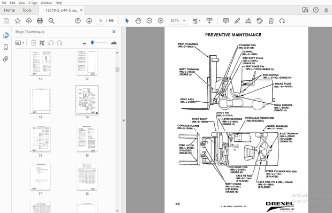
Task: Open the Attachments paperclip sidebar icon
Action: 6,59
